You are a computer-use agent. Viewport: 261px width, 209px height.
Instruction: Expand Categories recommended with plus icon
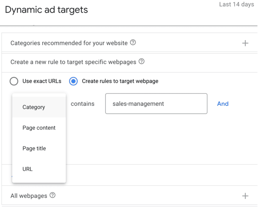(x=245, y=43)
